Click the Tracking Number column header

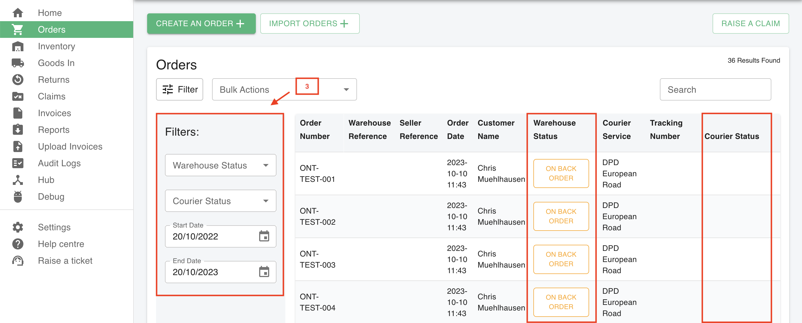666,129
